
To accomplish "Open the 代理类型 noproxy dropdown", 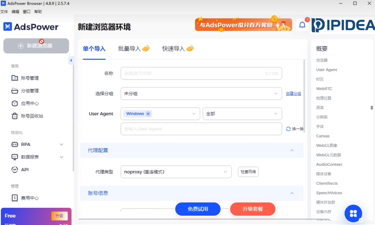I will [176, 172].
